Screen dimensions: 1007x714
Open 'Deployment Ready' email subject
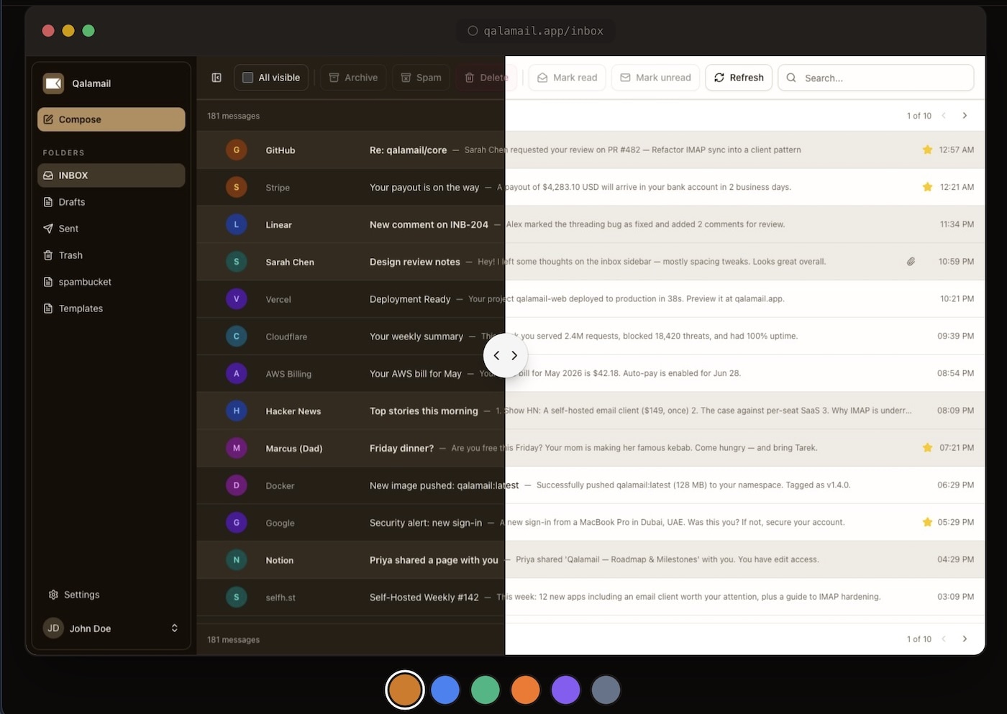coord(410,299)
